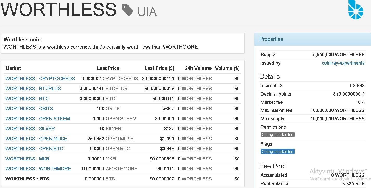Screen dimensions: 371x188
Task: Click the Volume ($) column header
Action: point(227,68)
